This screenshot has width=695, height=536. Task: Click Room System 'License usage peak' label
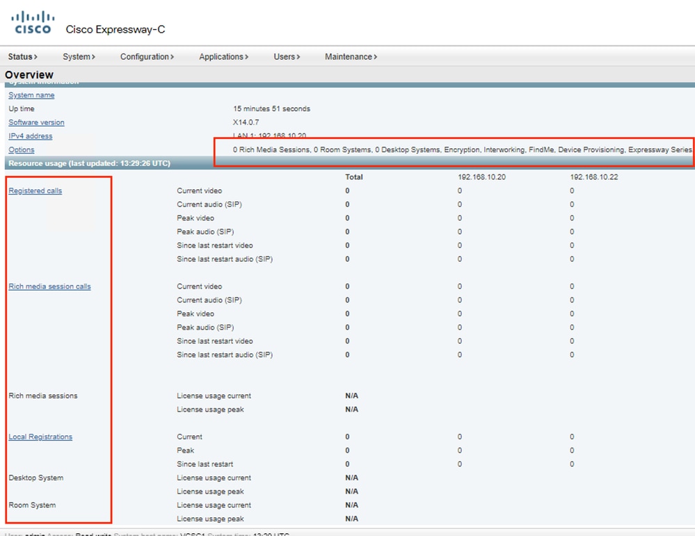pyautogui.click(x=210, y=519)
